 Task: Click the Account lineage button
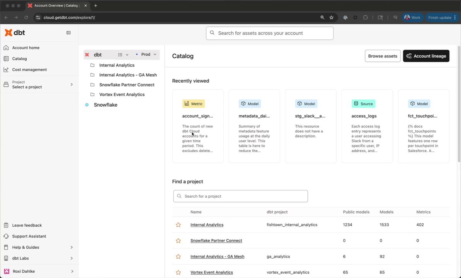coord(426,56)
